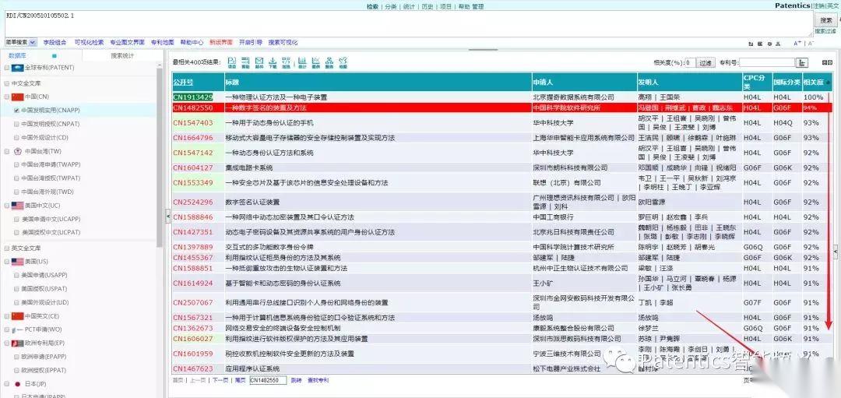Open the 历史 menu at top
The image size is (841, 398).
tap(428, 6)
